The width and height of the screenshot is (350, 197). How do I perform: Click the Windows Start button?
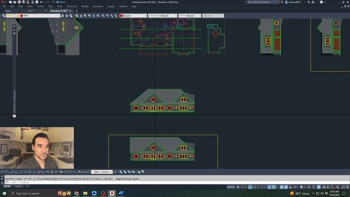click(x=4, y=193)
